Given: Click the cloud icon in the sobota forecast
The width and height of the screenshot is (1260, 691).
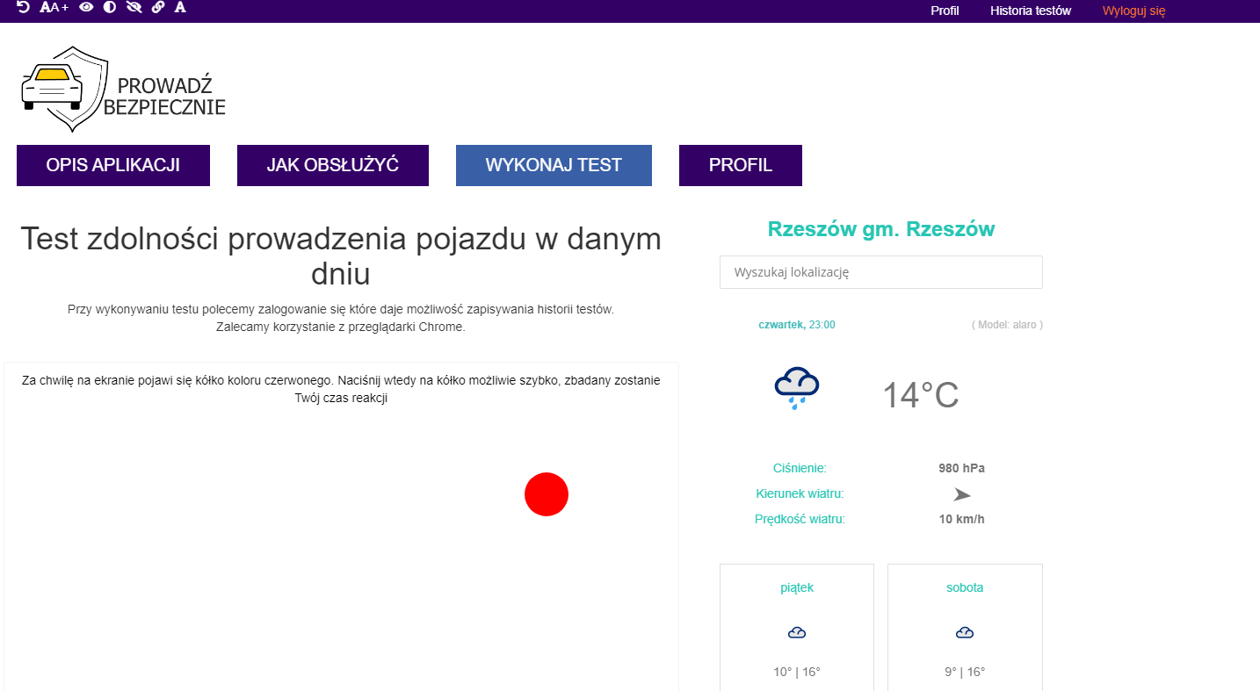Looking at the screenshot, I should pyautogui.click(x=965, y=633).
